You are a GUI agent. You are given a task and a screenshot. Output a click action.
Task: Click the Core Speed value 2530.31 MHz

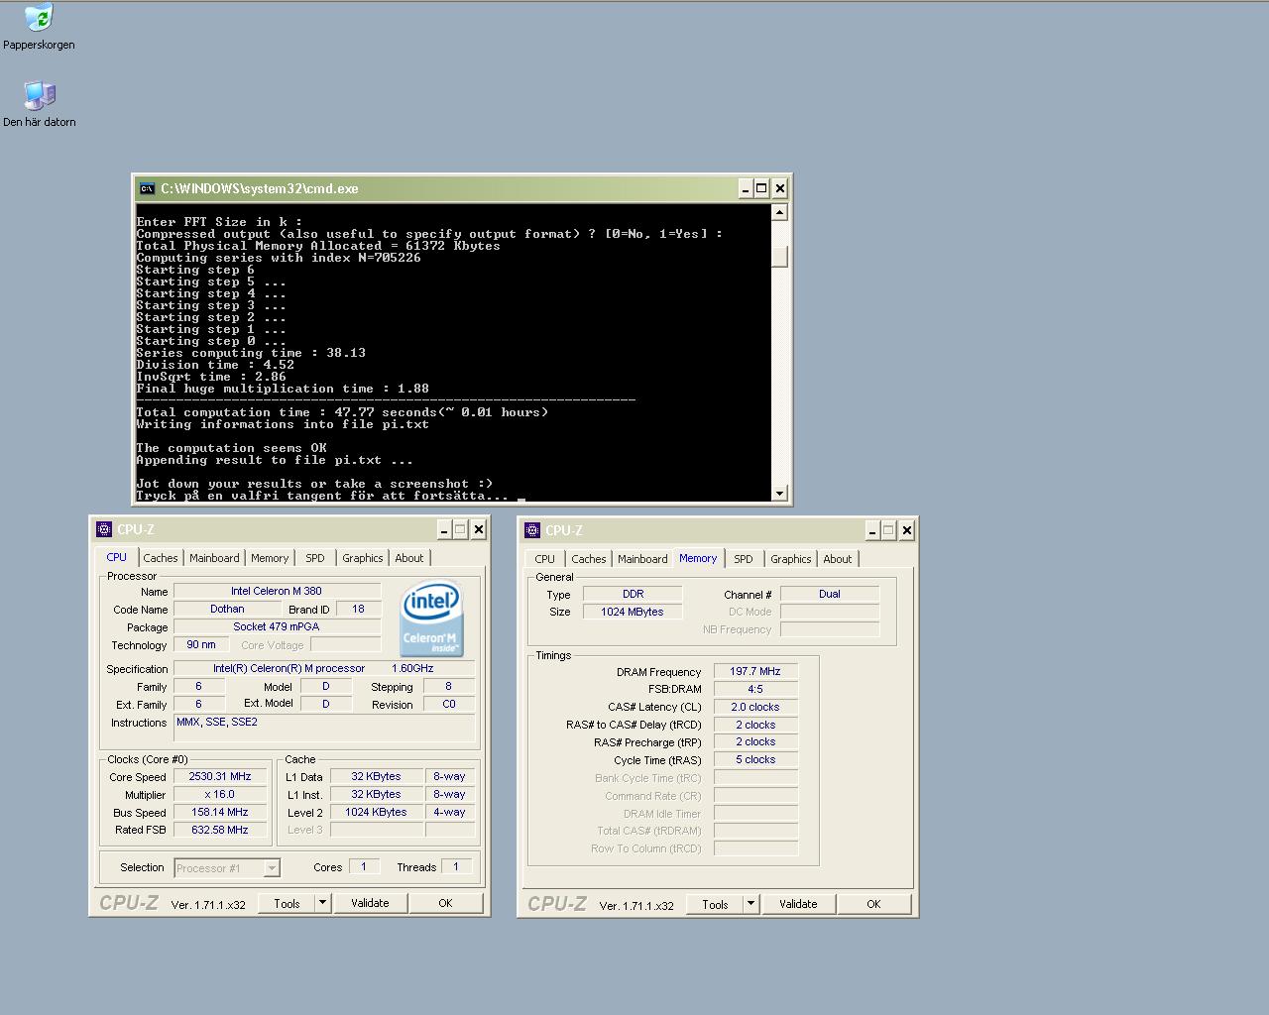220,776
